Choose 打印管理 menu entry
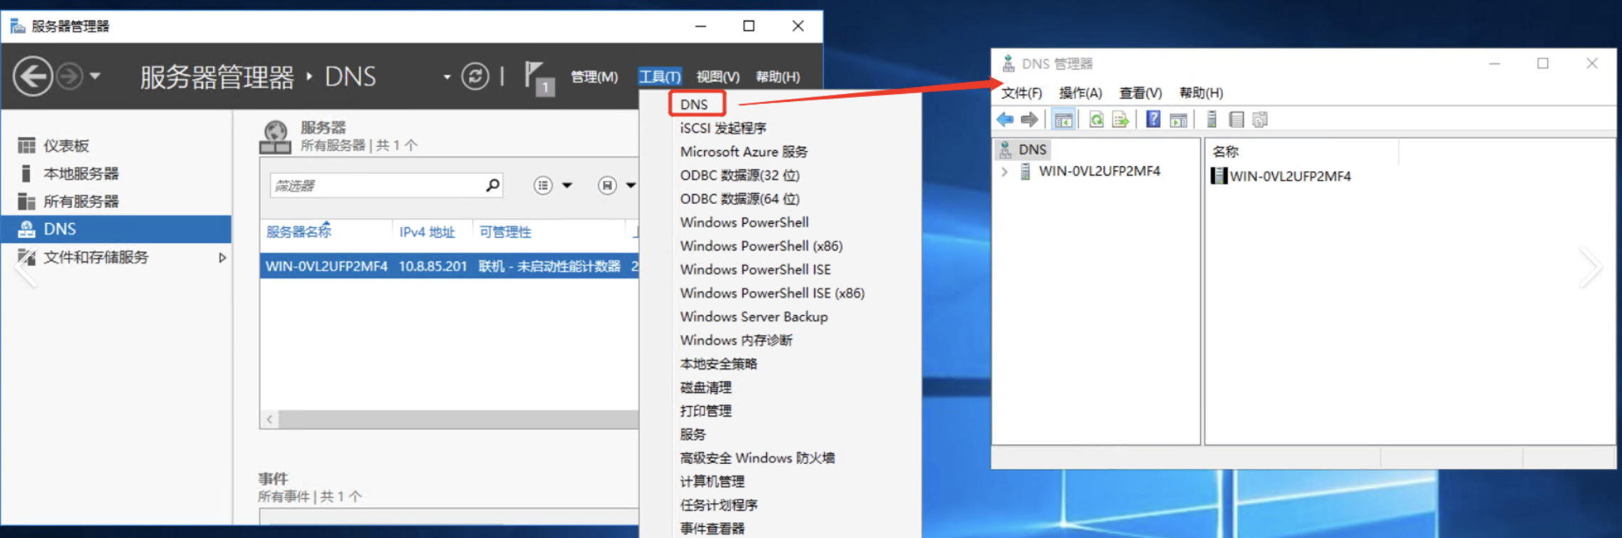Image resolution: width=1622 pixels, height=538 pixels. coord(706,410)
